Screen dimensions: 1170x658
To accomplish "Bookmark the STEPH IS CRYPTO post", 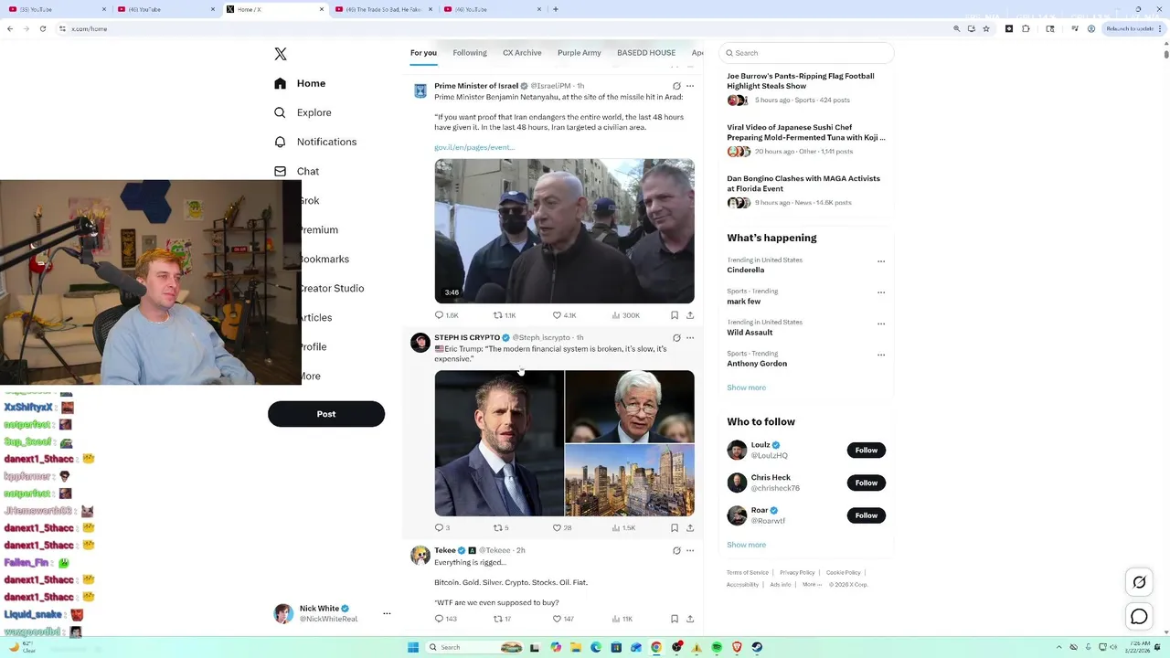I will pyautogui.click(x=675, y=527).
